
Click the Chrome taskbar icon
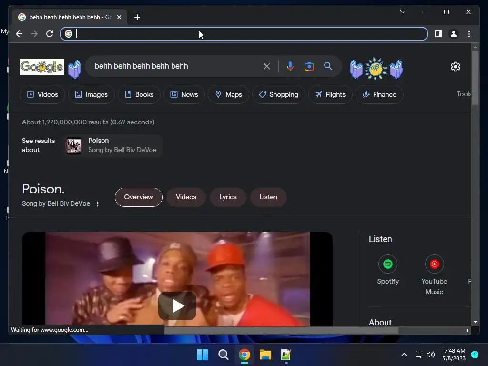point(244,355)
